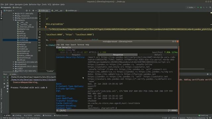Toggle soft-wrap icon in Run panel

click(7, 83)
